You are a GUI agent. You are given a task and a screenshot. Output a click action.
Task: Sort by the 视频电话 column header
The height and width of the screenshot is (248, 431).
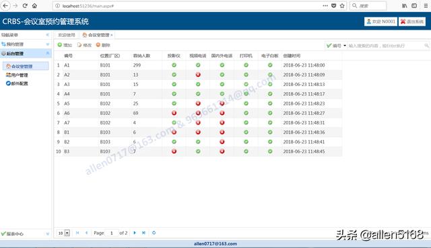pos(197,56)
